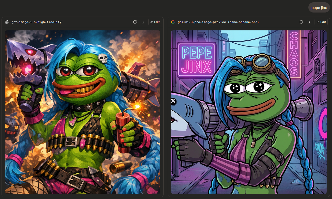Image resolution: width=332 pixels, height=199 pixels.
Task: Open the left explosion Pepe image
Action: 83,112
